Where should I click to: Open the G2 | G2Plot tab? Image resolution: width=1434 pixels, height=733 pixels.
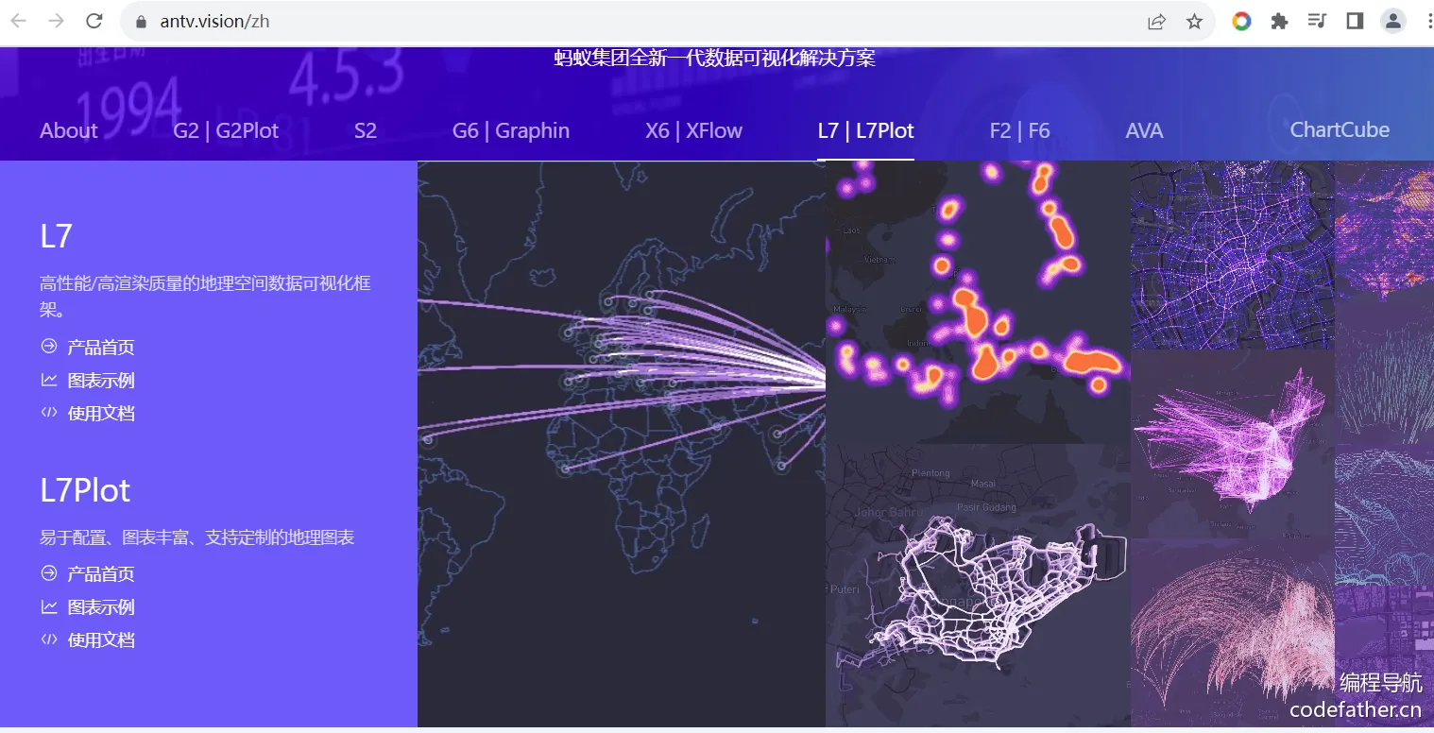tap(226, 130)
